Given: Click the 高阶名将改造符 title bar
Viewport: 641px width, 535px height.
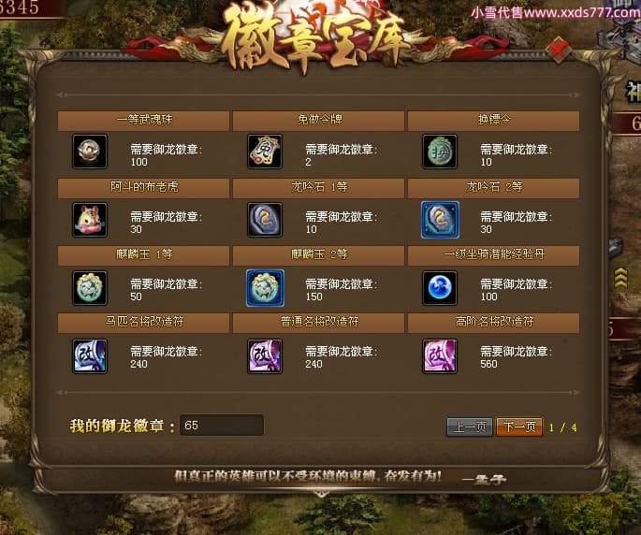Looking at the screenshot, I should click(x=493, y=322).
